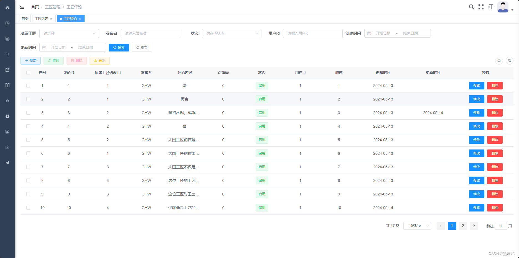Go to page 2
This screenshot has height=258, width=519.
463,226
